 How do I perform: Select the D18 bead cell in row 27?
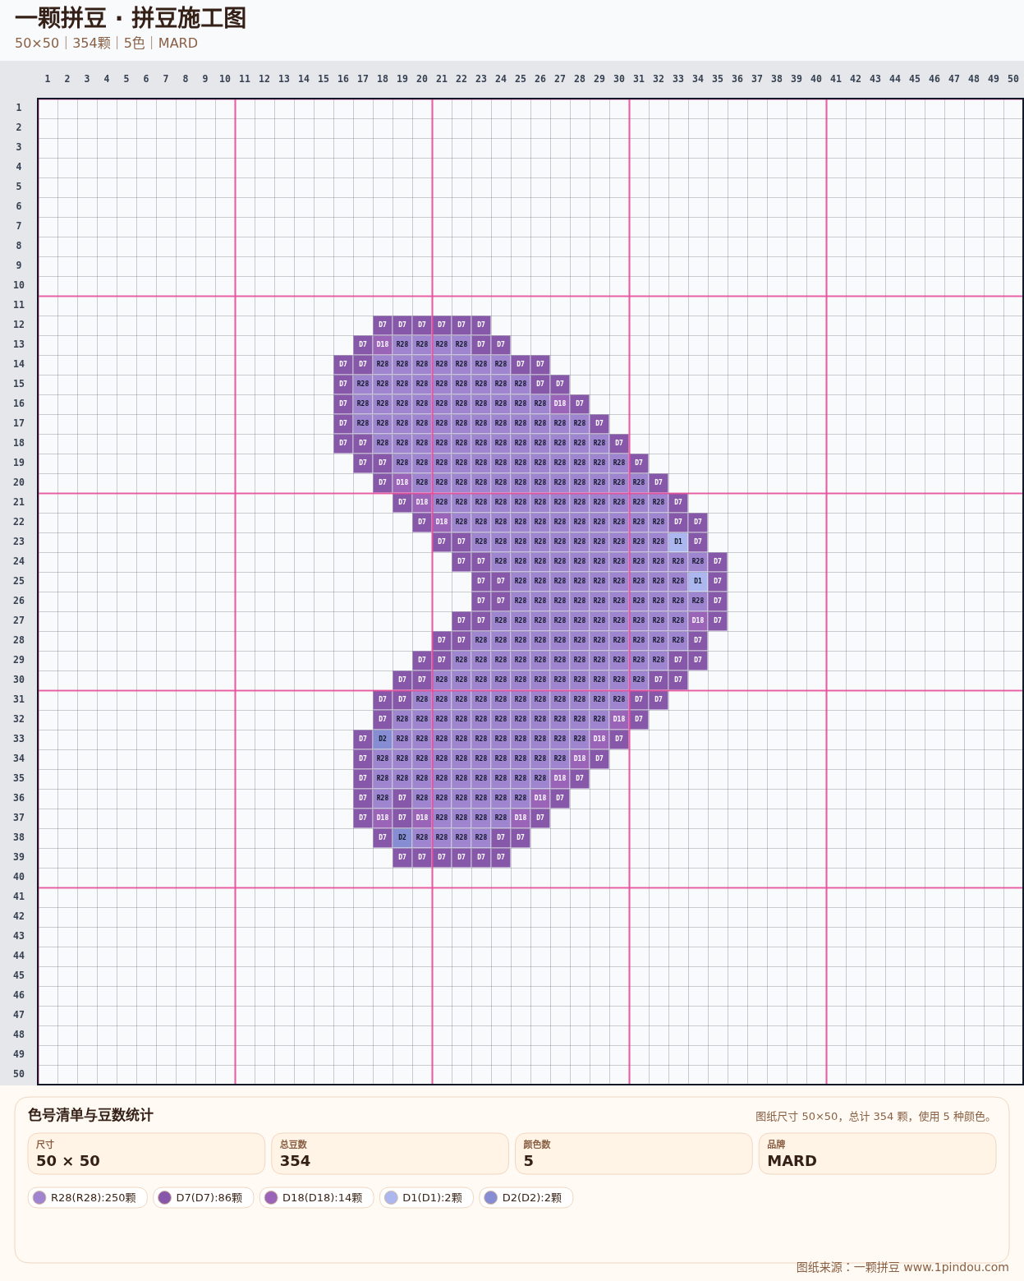click(x=698, y=620)
